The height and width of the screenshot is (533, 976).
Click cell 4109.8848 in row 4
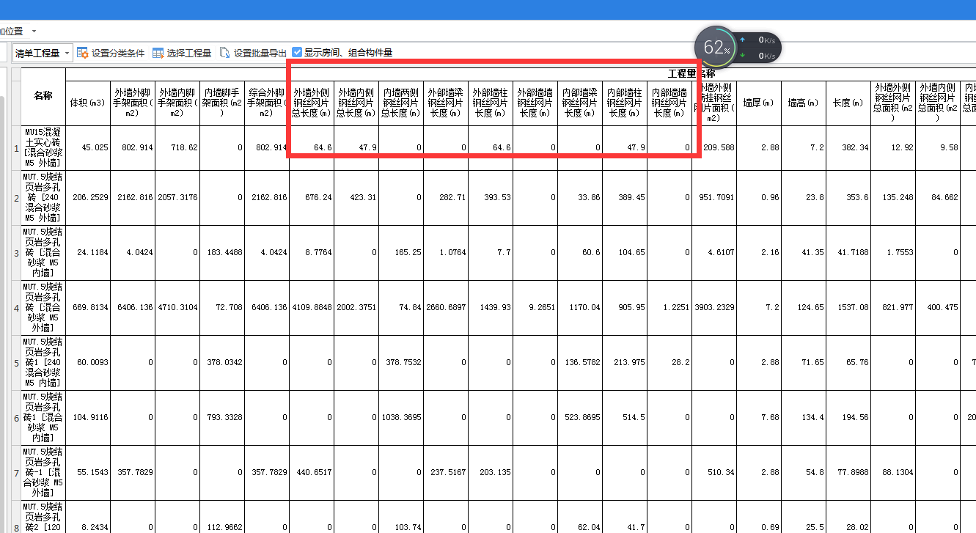tap(312, 308)
